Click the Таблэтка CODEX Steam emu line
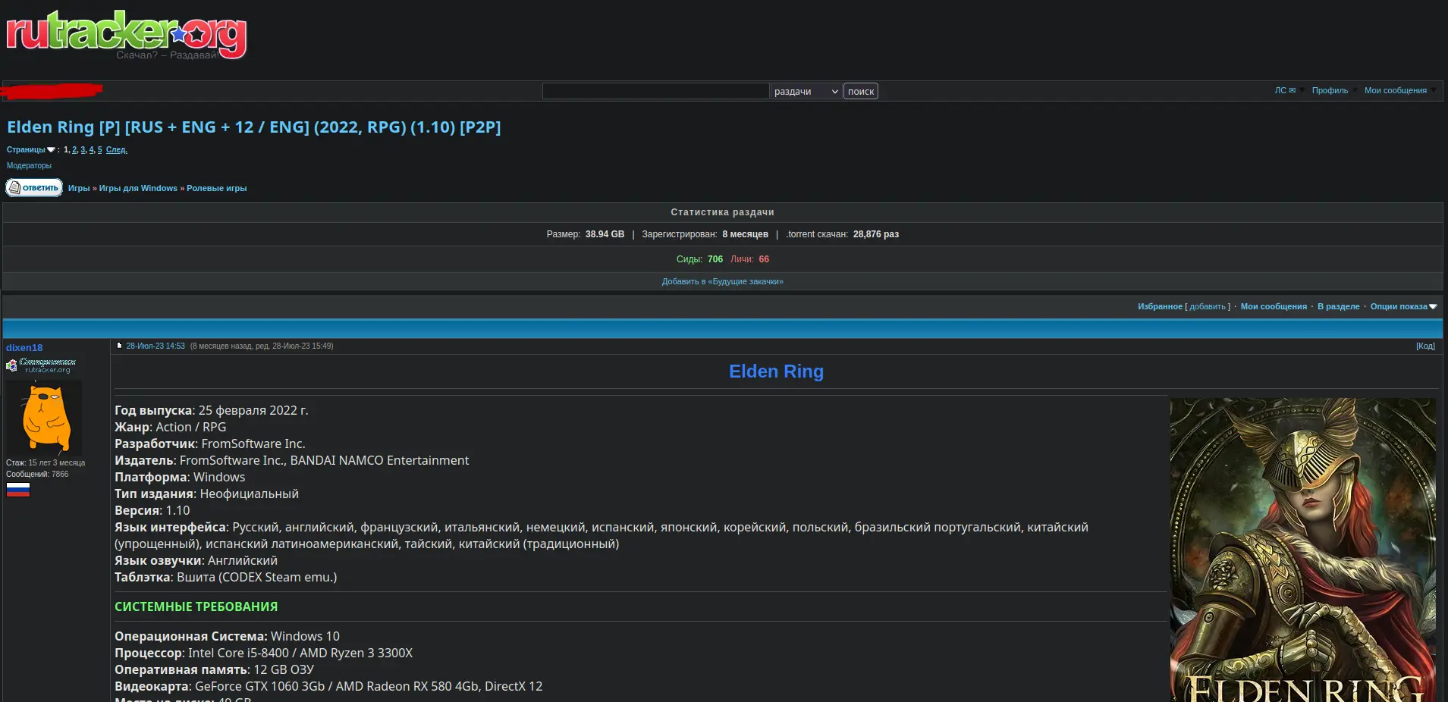This screenshot has width=1448, height=702. pos(226,577)
